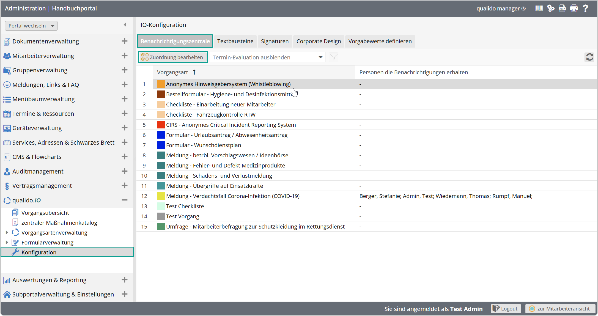
Task: Click yellow swatch of Corona-Infektion row
Action: click(x=161, y=196)
